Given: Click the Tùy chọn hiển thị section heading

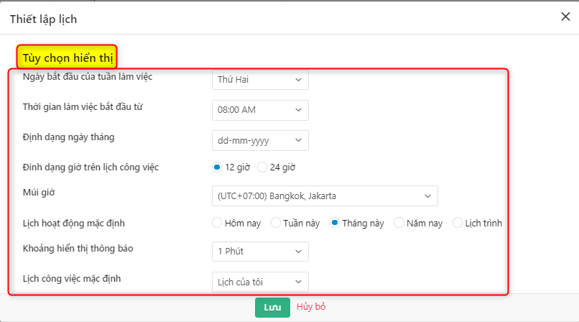Looking at the screenshot, I should point(67,57).
